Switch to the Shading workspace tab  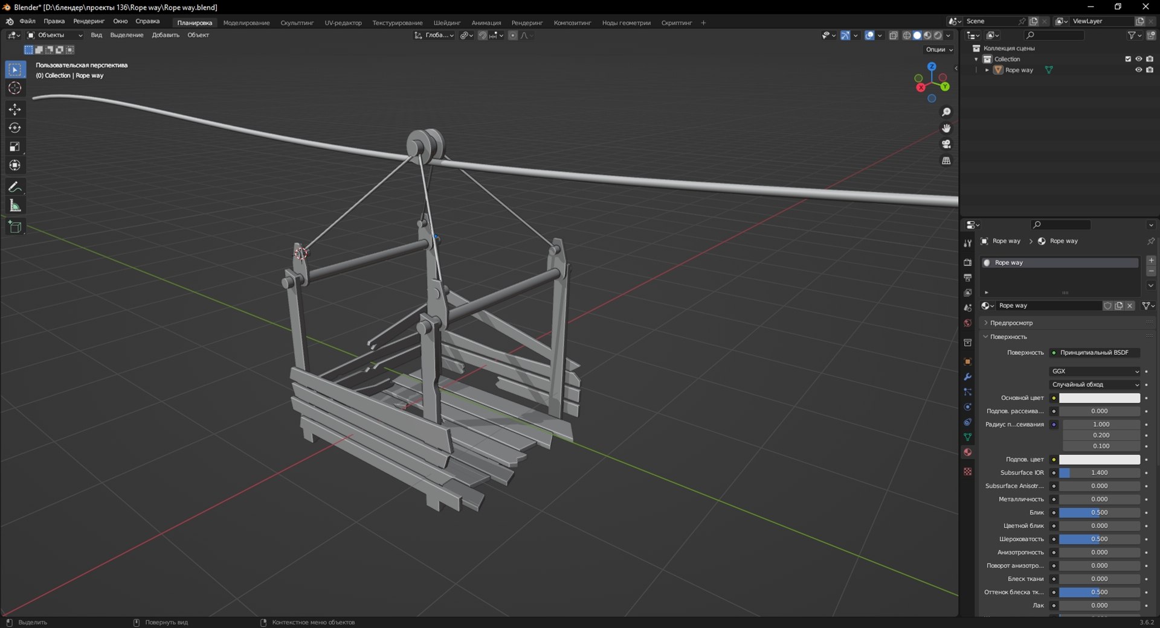tap(447, 23)
